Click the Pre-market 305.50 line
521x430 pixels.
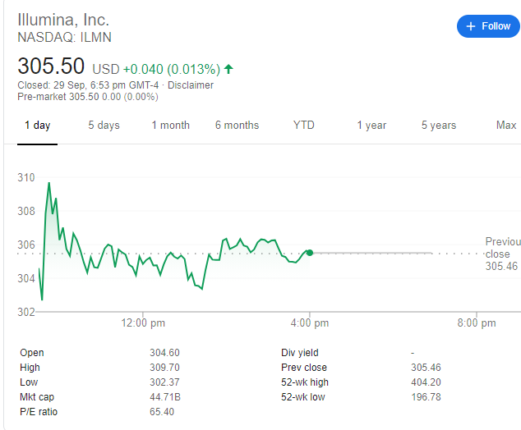(x=88, y=97)
